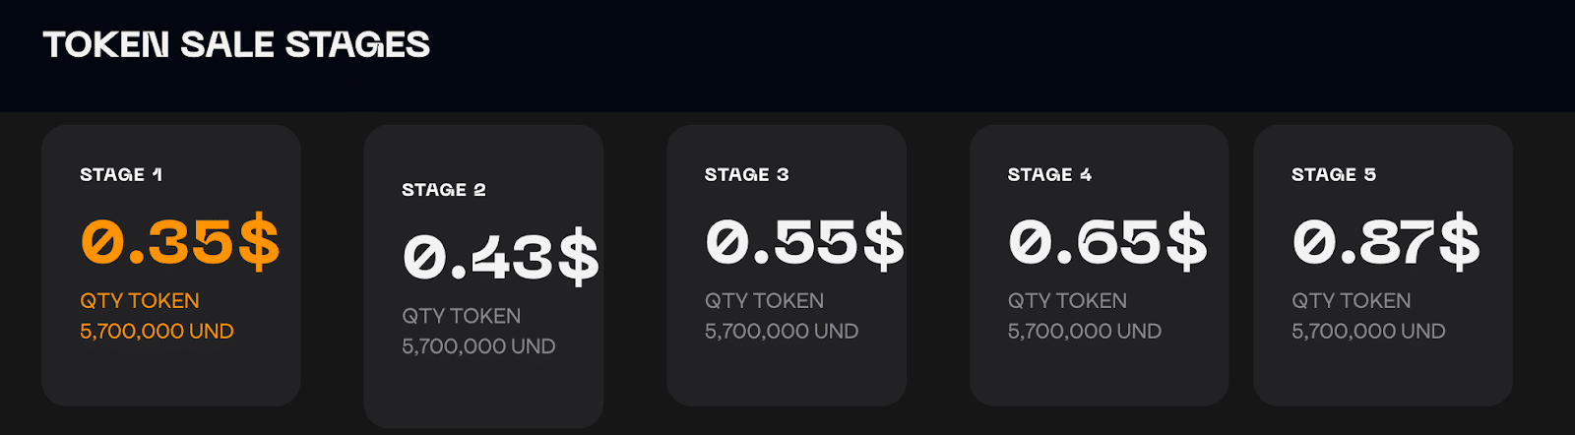Select the Stage 4 card

coord(1099,265)
